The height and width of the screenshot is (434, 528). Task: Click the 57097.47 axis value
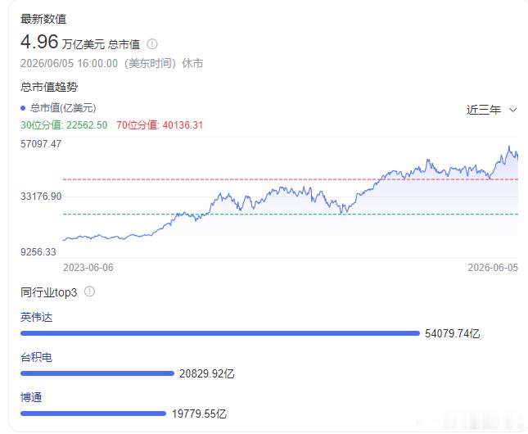[x=41, y=144]
